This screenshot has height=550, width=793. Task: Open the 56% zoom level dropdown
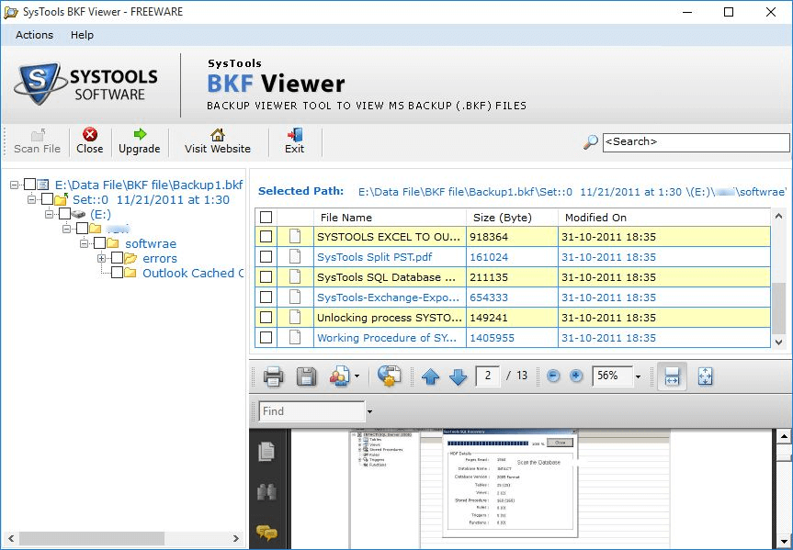pos(638,376)
